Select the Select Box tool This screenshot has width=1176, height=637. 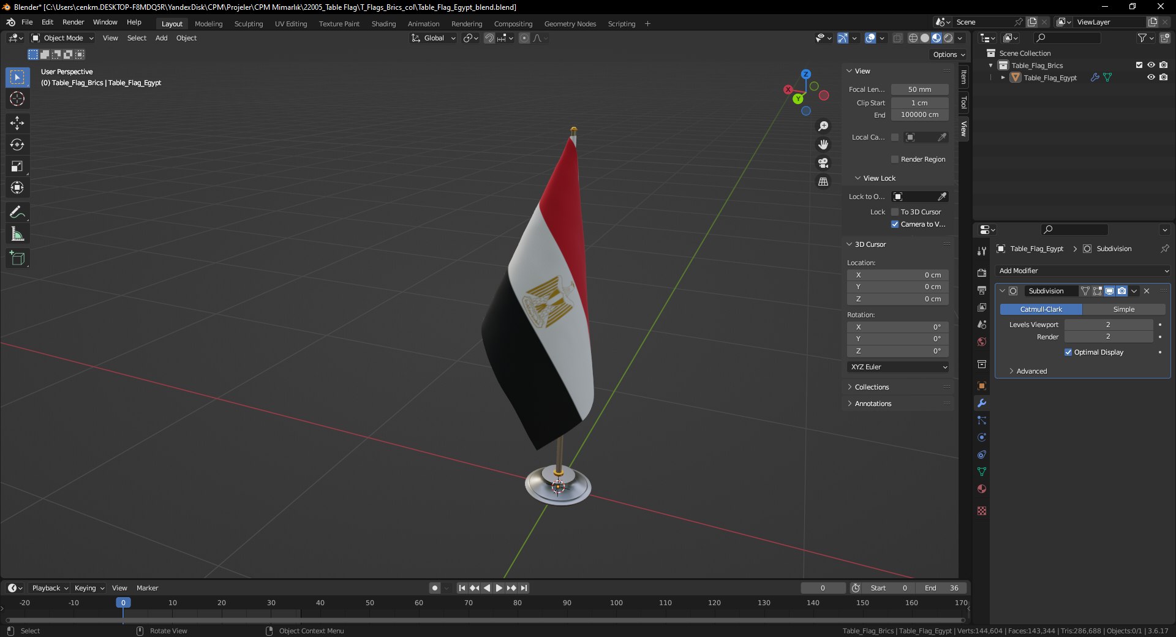(x=17, y=77)
